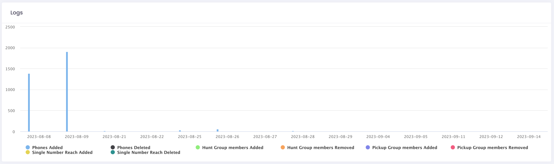Image resolution: width=554 pixels, height=164 pixels.
Task: Select the tall bar for 2023-08-09
Action: [67, 92]
